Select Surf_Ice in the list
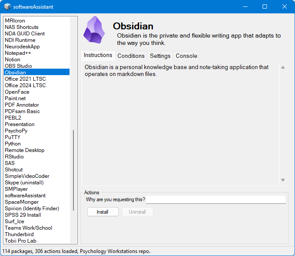The height and width of the screenshot is (256, 295). pyautogui.click(x=37, y=221)
